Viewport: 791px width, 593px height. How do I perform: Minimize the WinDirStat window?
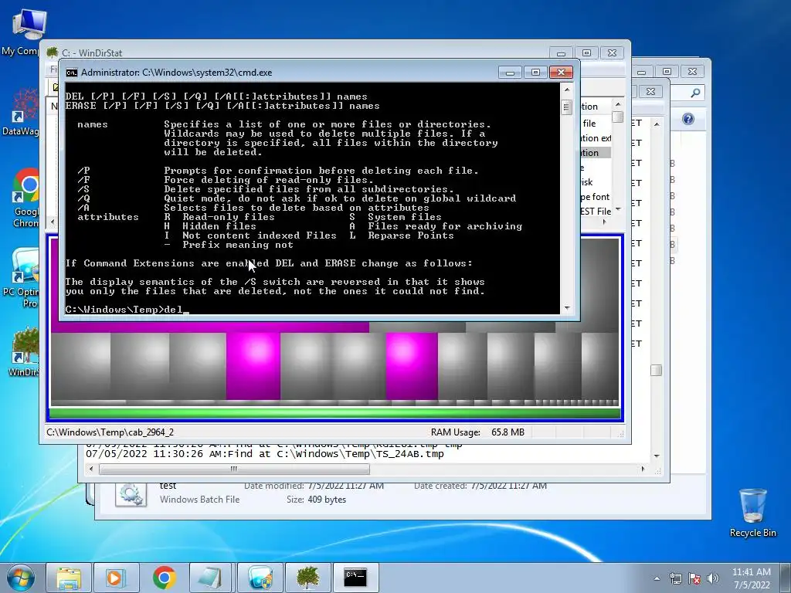click(x=561, y=53)
